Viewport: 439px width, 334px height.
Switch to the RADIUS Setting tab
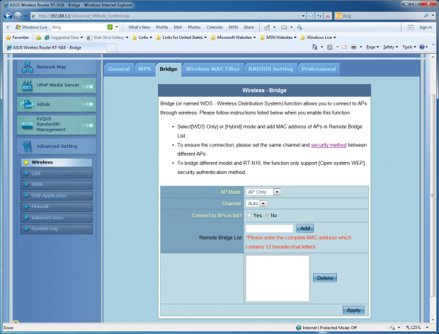point(270,69)
